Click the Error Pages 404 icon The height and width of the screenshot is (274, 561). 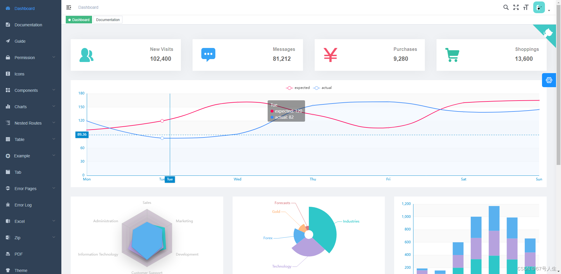click(x=8, y=189)
